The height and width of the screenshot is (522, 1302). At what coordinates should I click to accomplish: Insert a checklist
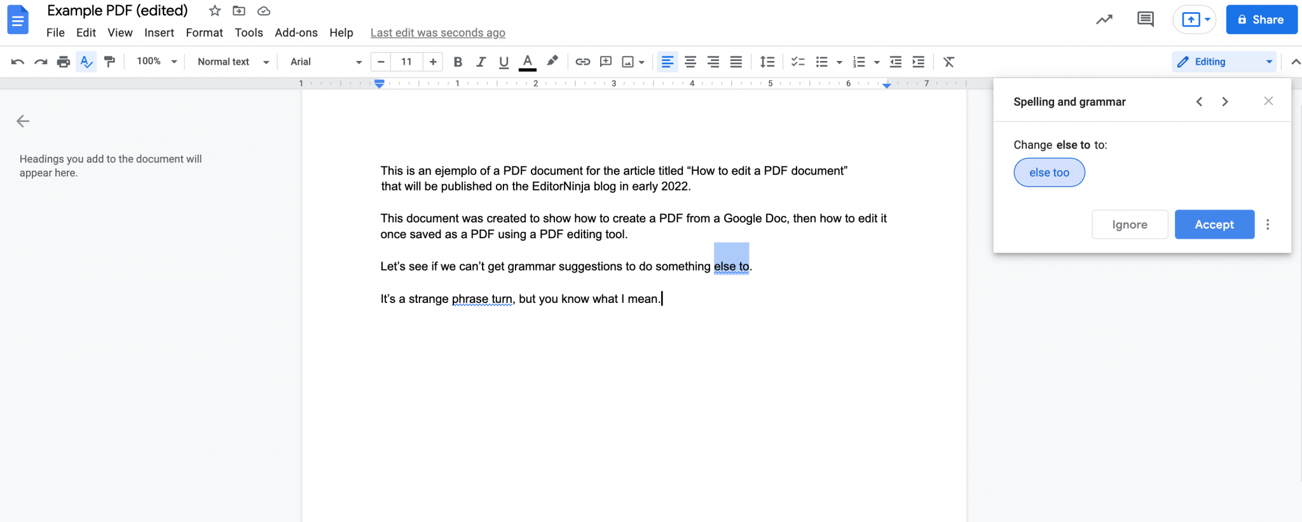click(x=798, y=62)
